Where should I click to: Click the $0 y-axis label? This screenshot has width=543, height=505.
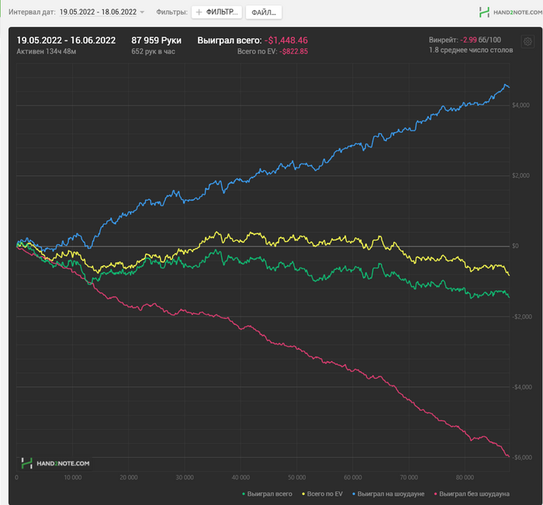coord(515,246)
